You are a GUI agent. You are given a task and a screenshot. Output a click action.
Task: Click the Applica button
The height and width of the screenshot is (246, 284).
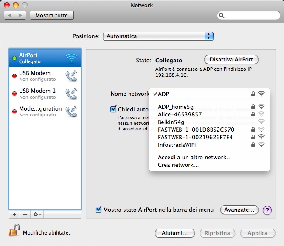pos(258,233)
